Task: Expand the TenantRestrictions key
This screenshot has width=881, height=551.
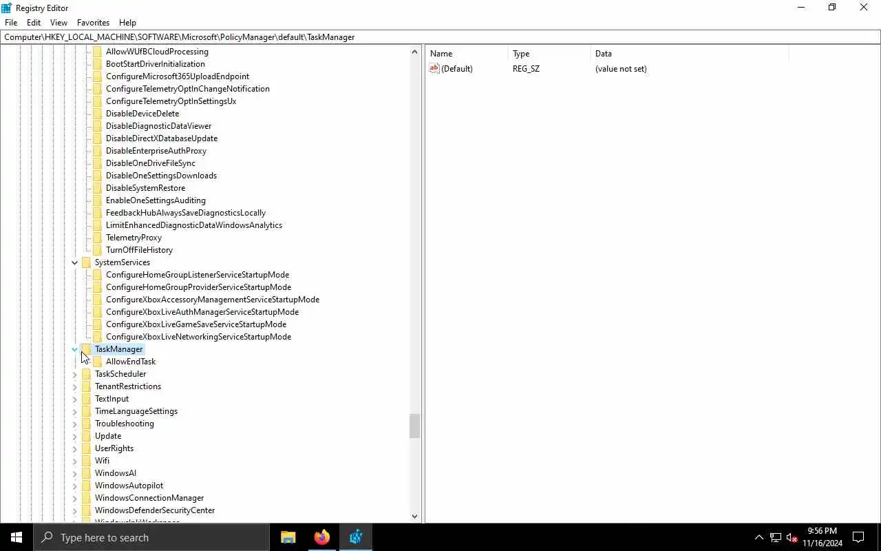Action: [75, 386]
